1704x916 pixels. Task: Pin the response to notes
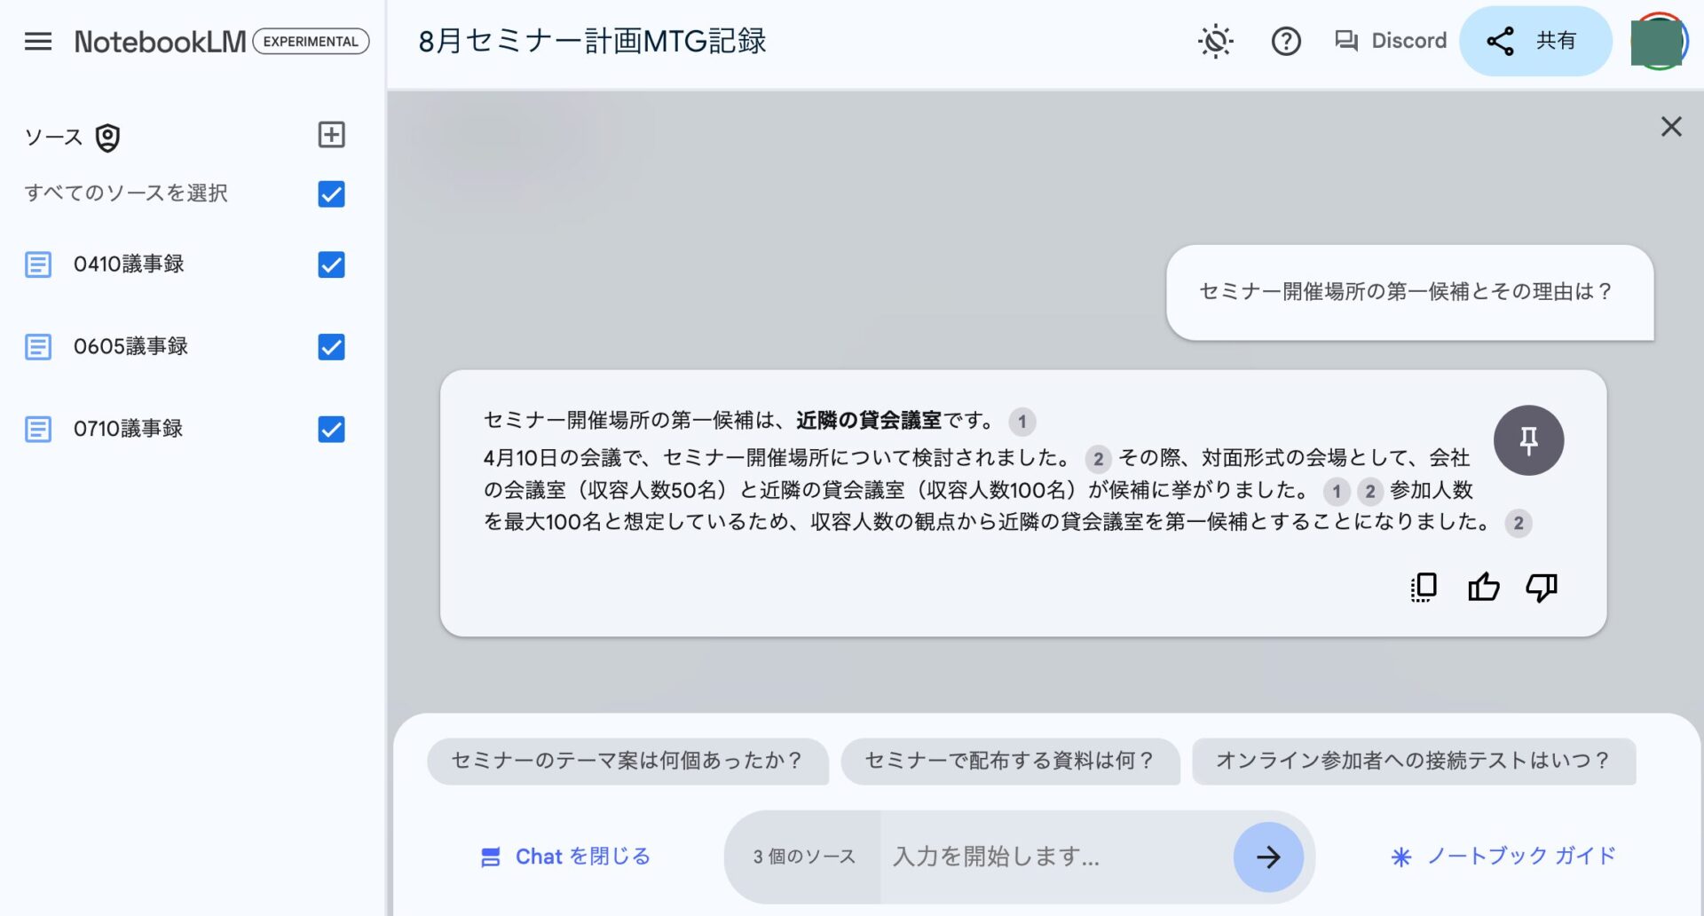1527,440
